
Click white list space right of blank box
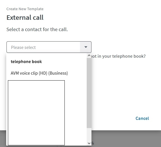pos(76,113)
